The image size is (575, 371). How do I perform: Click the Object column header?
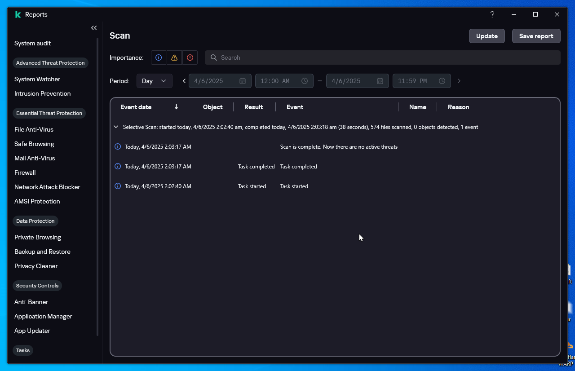tap(213, 107)
